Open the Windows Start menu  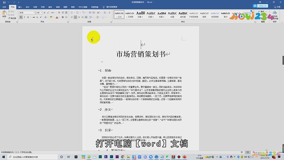coord(4,157)
